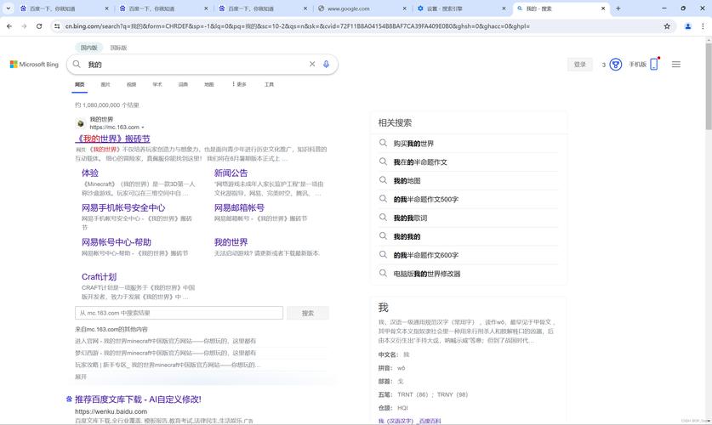Screen dimensions: 712x425
Task: Search related term 的我半命题作文500字
Action: pyautogui.click(x=425, y=199)
